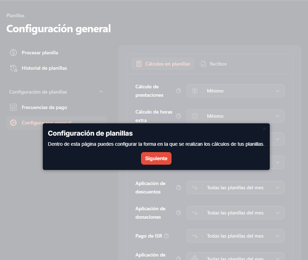The width and height of the screenshot is (308, 260).
Task: Open the Aplicación de descuentos dropdown
Action: (x=235, y=187)
